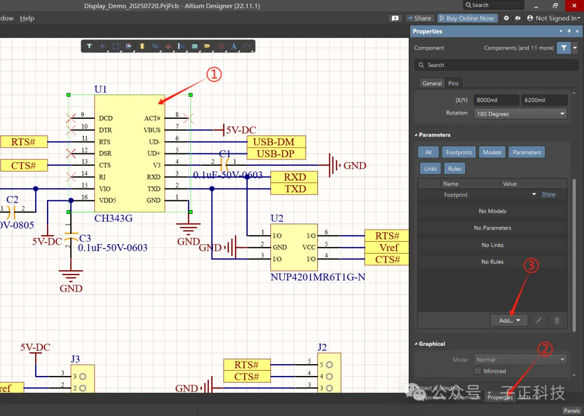Click the title bar Search box
This screenshot has width=584, height=416.
(x=494, y=5)
